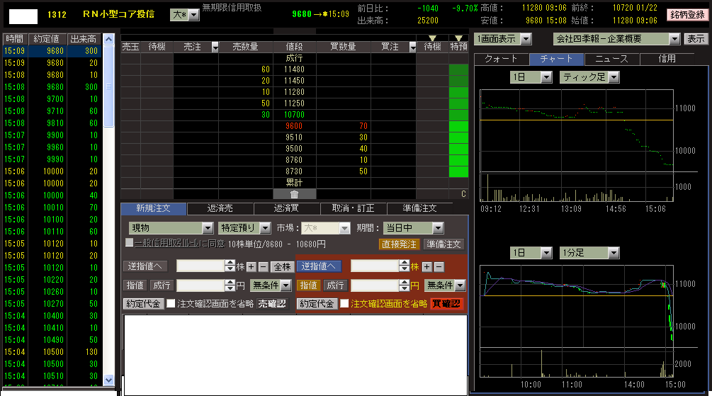
Task: Click the minus icon for sell quantity
Action: [263, 266]
